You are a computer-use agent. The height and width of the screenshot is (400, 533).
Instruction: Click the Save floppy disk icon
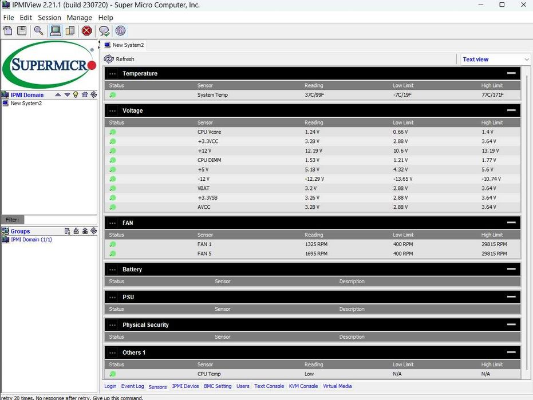pyautogui.click(x=22, y=31)
